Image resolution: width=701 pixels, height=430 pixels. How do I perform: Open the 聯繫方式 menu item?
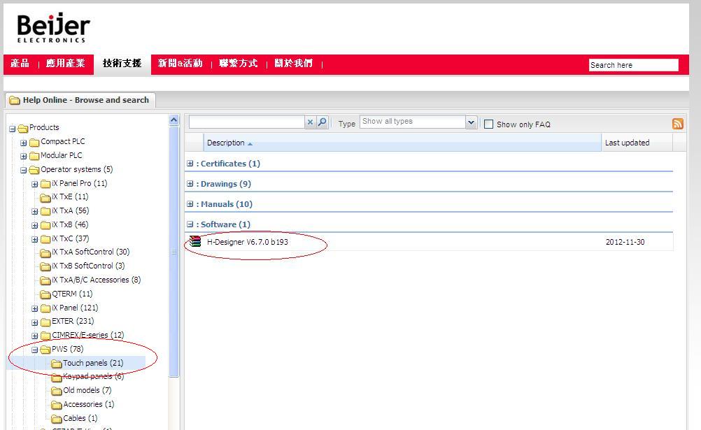point(238,64)
